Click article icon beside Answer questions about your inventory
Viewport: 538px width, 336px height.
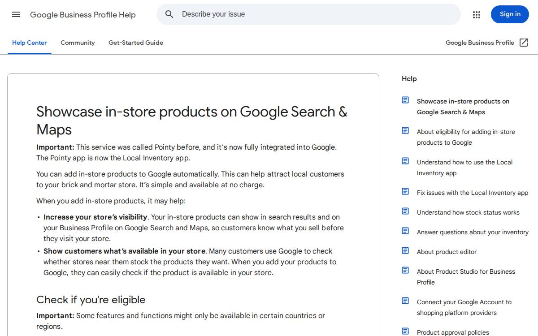pos(405,231)
